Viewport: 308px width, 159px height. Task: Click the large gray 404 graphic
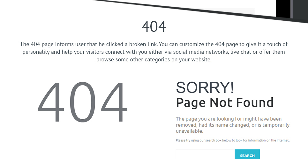82,102
